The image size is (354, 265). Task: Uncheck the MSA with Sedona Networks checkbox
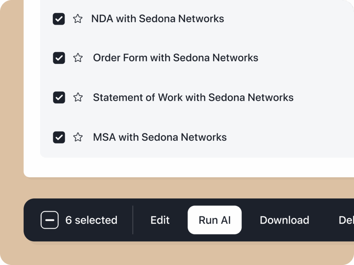coord(59,137)
